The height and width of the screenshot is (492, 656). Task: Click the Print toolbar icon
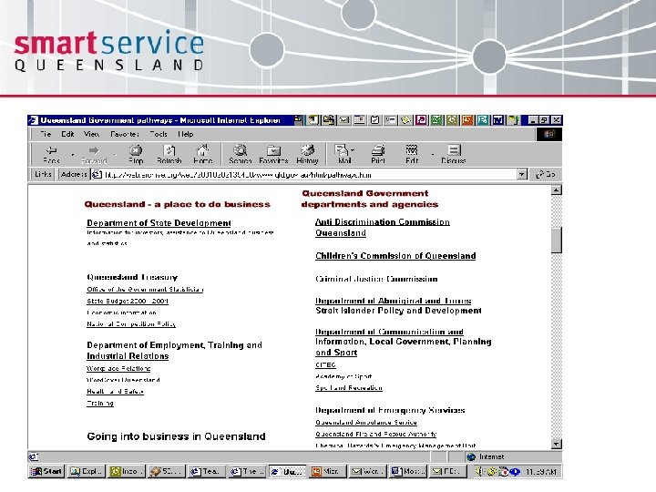click(378, 149)
